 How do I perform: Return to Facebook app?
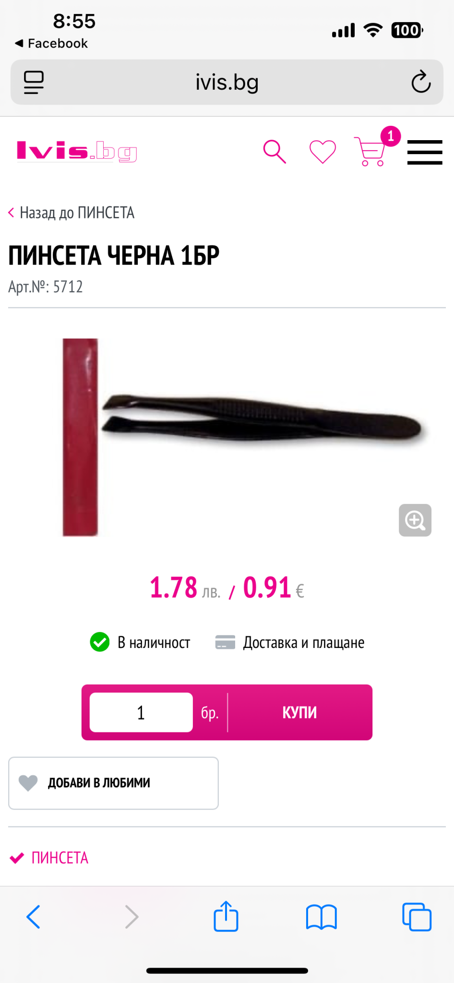click(51, 43)
